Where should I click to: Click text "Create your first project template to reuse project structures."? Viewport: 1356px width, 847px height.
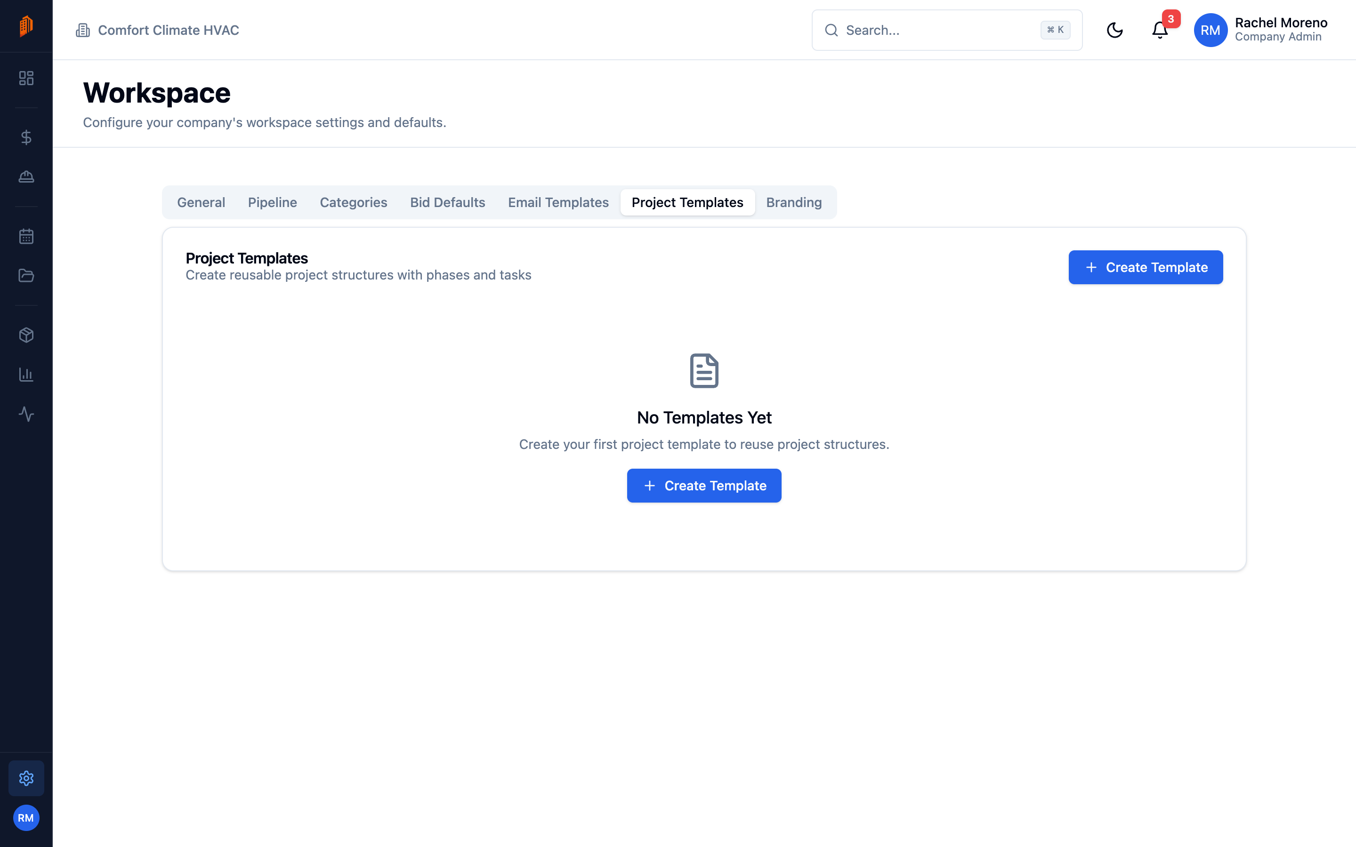[x=704, y=444]
